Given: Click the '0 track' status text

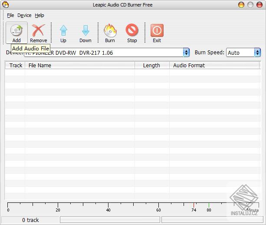Looking at the screenshot, I should pyautogui.click(x=30, y=220).
